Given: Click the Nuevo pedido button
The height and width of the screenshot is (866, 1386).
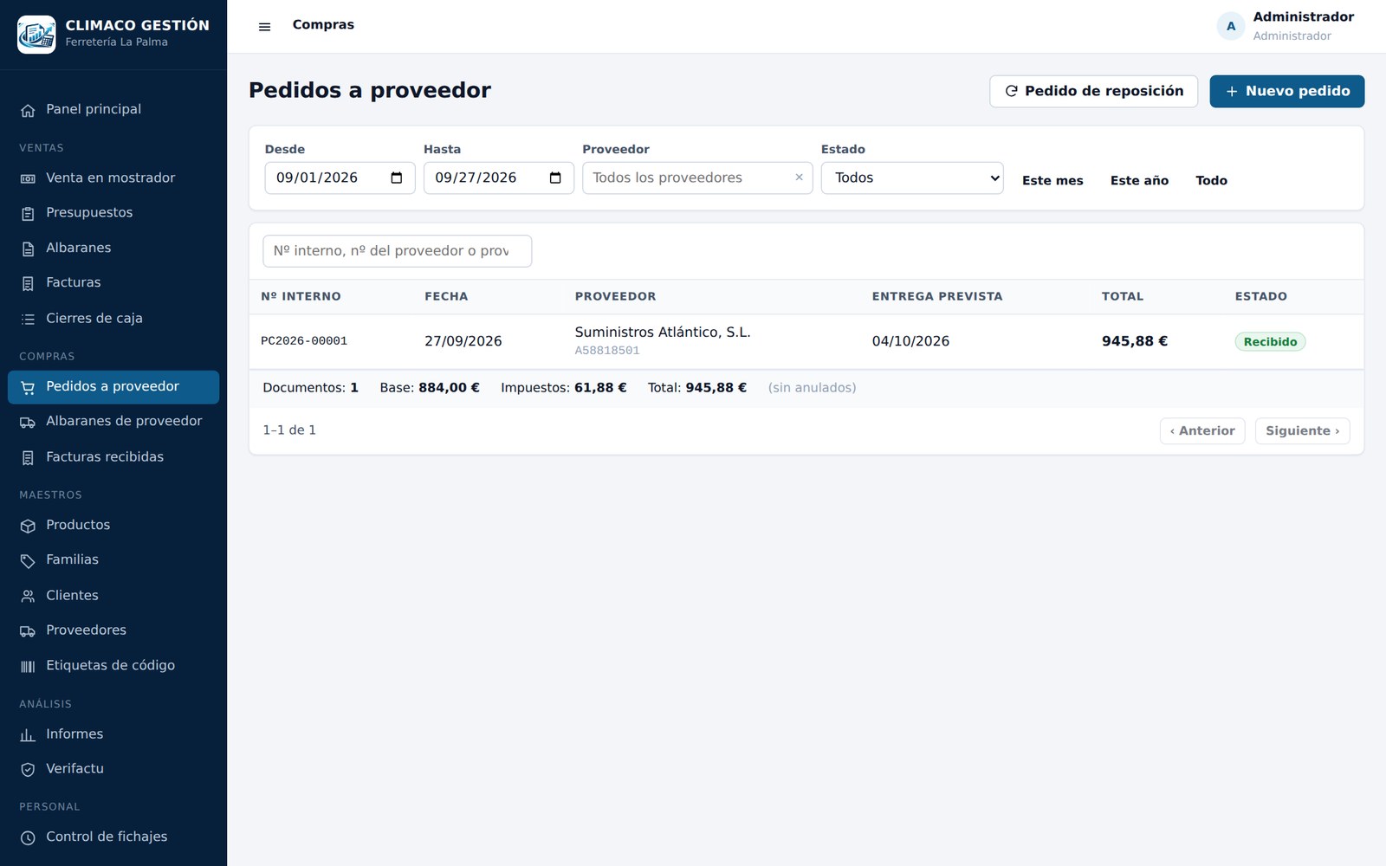Looking at the screenshot, I should tap(1286, 91).
